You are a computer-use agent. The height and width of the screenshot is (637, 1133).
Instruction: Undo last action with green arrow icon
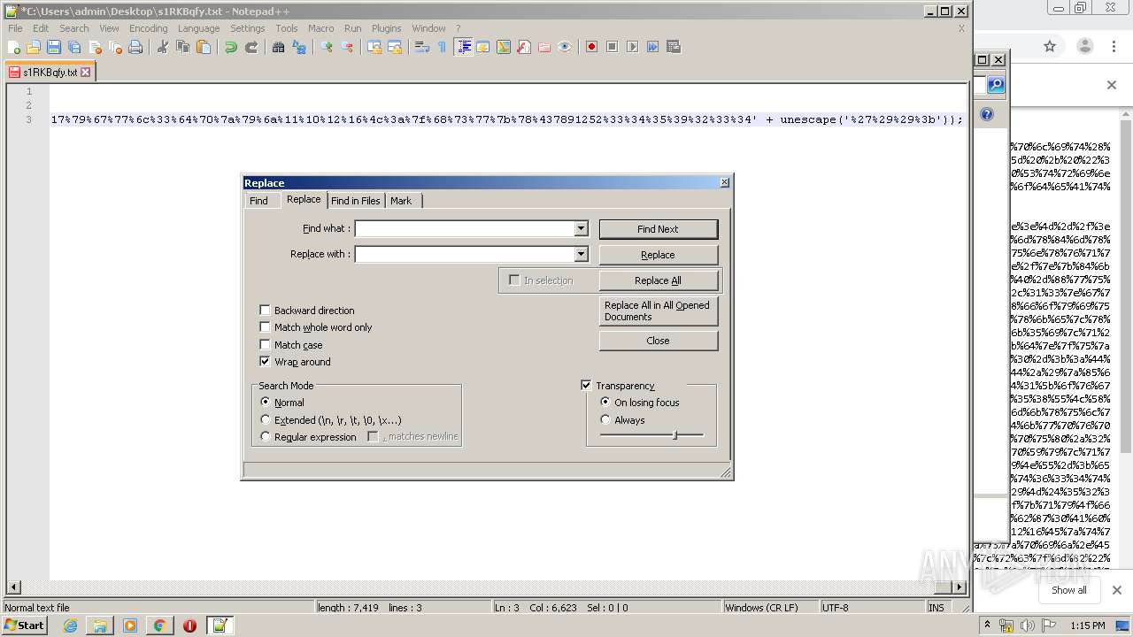coord(230,47)
